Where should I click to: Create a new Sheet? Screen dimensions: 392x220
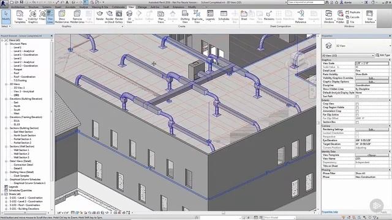click(244, 15)
